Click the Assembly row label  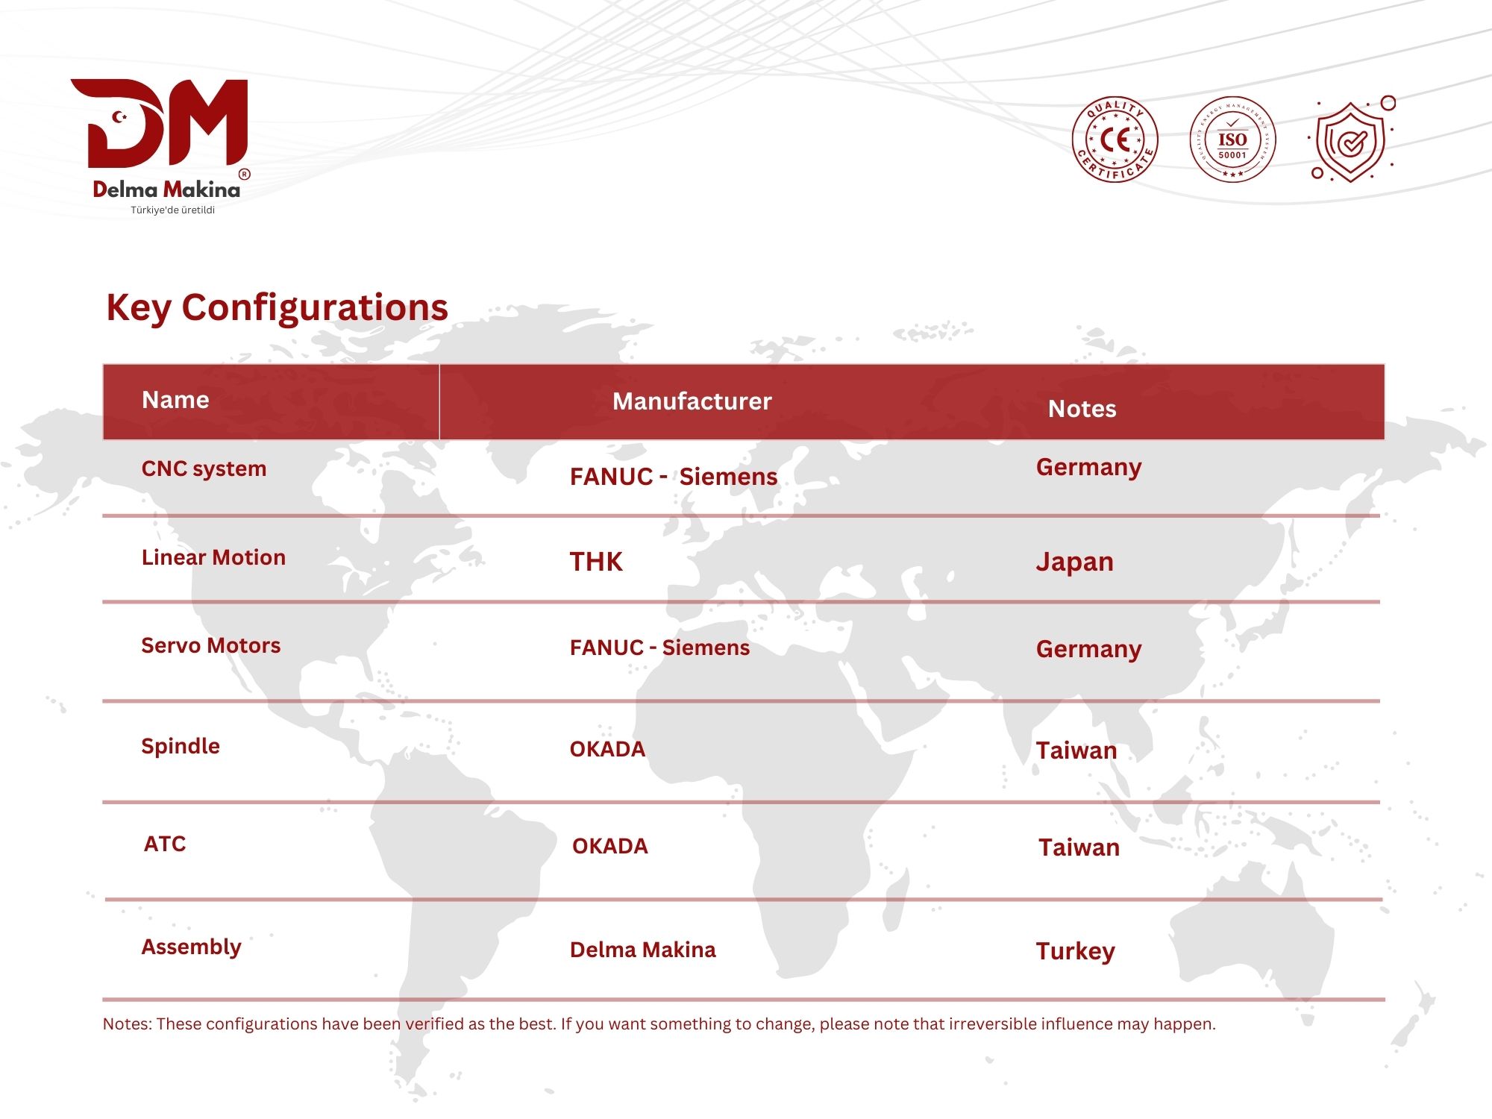[x=192, y=947]
